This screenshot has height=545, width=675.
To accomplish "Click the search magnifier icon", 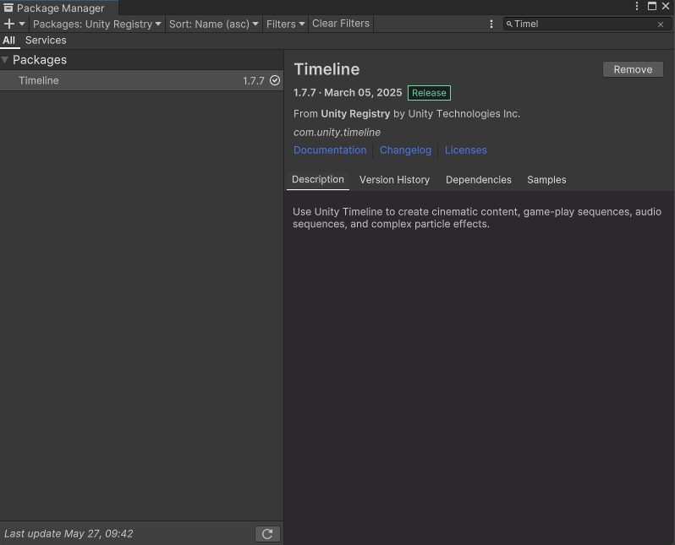I will 509,25.
